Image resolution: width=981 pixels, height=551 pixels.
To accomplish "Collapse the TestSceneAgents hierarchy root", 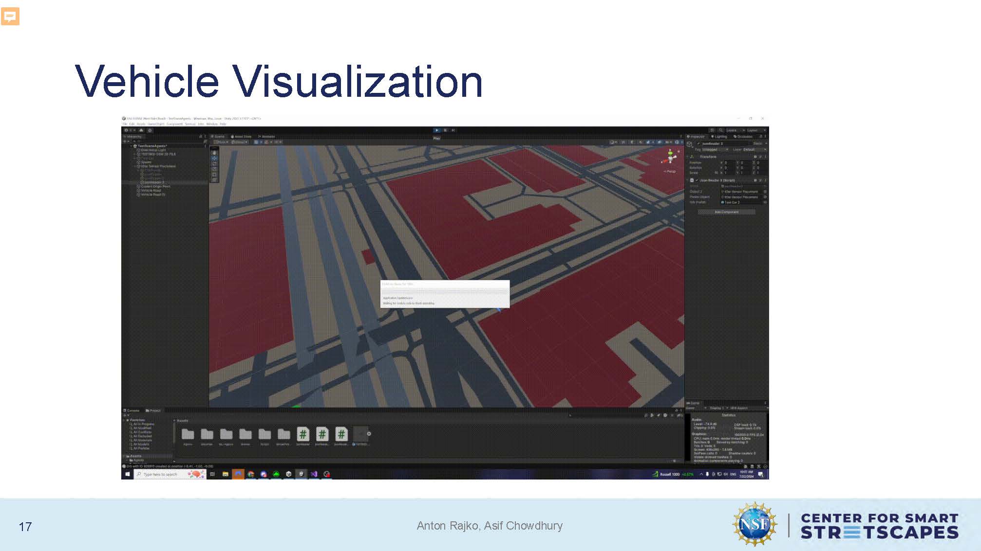I will [131, 146].
